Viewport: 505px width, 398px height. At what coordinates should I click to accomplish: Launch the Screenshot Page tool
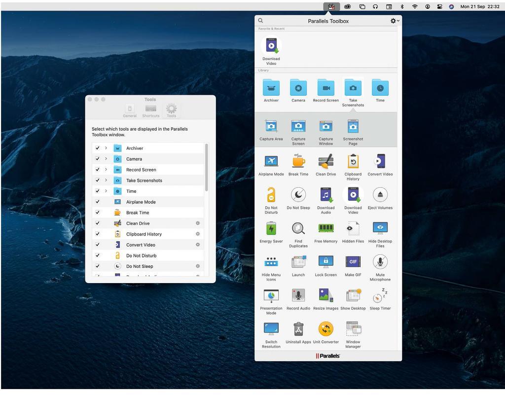353,127
